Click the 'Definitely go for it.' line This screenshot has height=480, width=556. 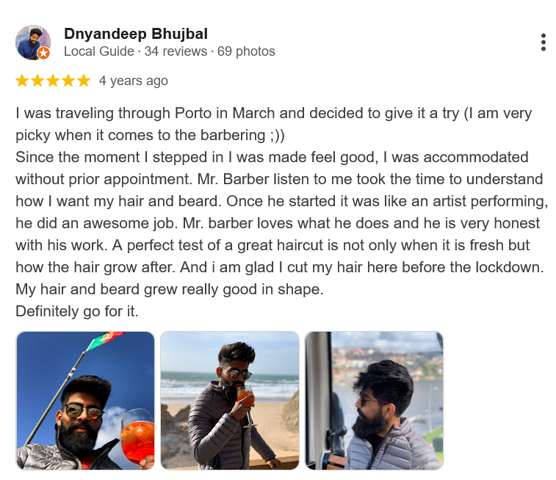tap(77, 311)
